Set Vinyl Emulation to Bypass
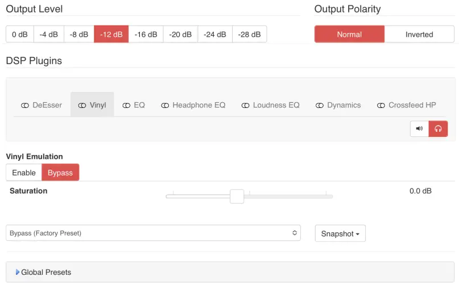The width and height of the screenshot is (459, 289). pyautogui.click(x=60, y=173)
